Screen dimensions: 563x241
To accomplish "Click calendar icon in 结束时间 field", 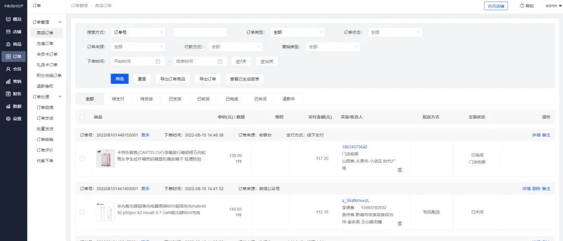I will click(220, 61).
